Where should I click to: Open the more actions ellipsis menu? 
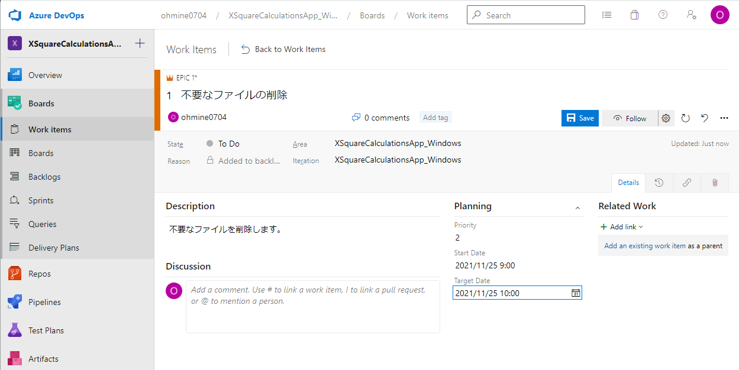pyautogui.click(x=724, y=118)
